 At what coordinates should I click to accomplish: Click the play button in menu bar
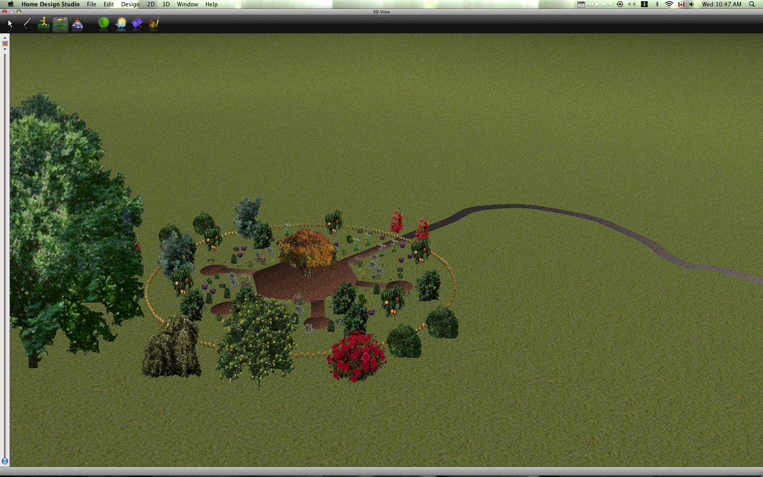597,4
